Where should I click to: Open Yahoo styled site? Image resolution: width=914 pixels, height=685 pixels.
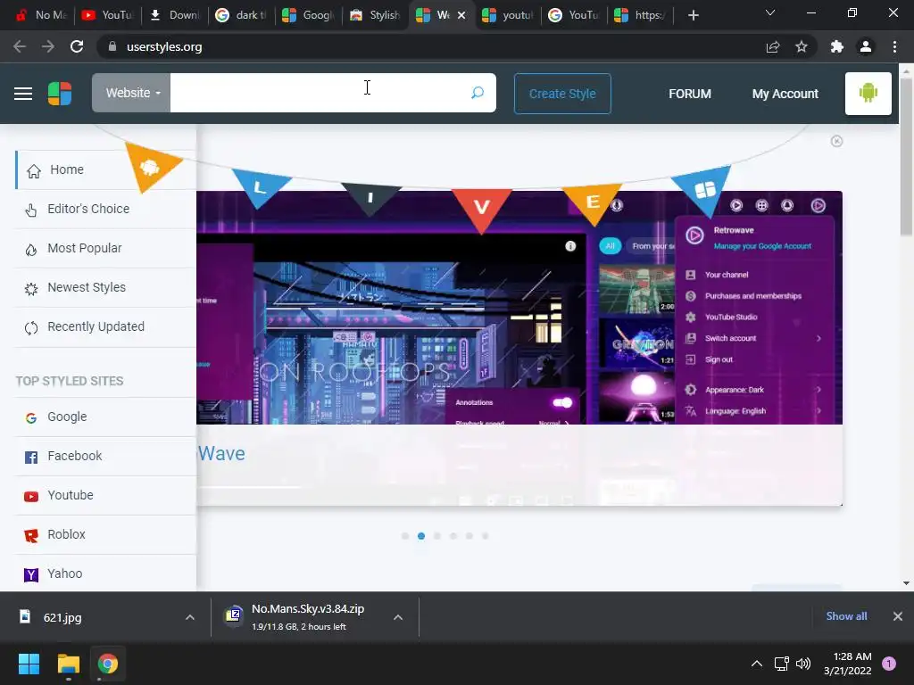click(x=105, y=574)
